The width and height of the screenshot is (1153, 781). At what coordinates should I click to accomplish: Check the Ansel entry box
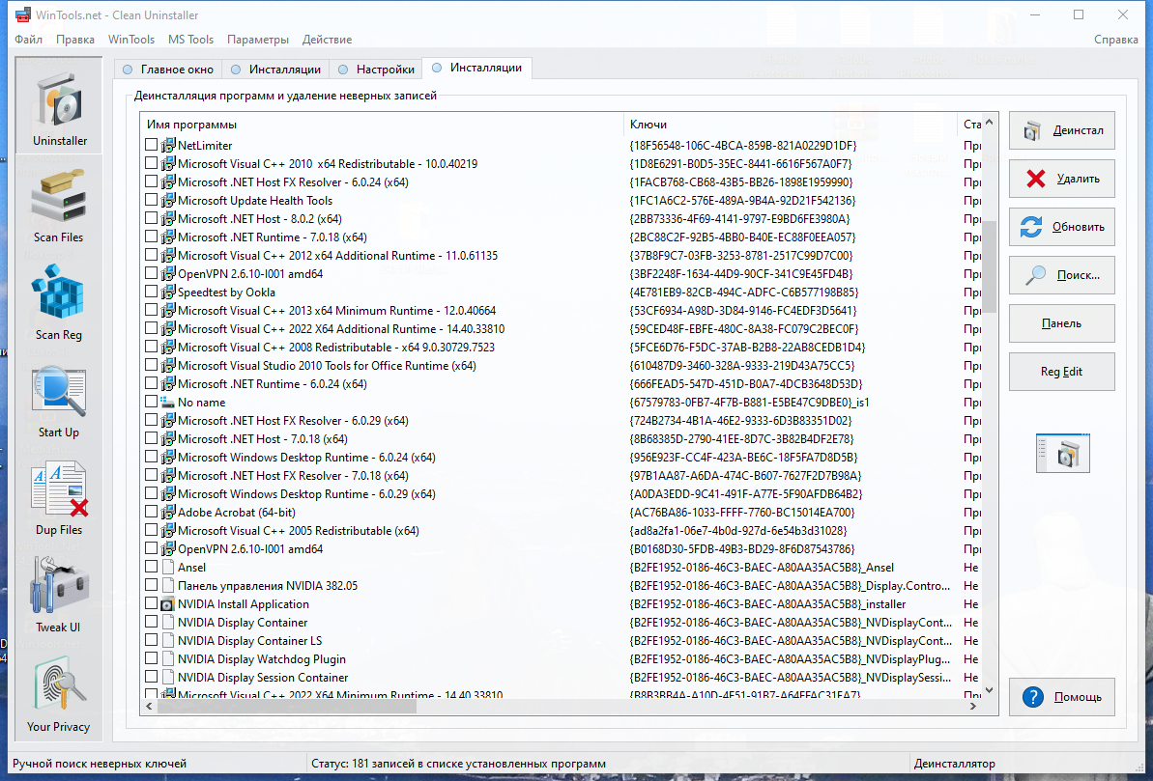coord(152,567)
